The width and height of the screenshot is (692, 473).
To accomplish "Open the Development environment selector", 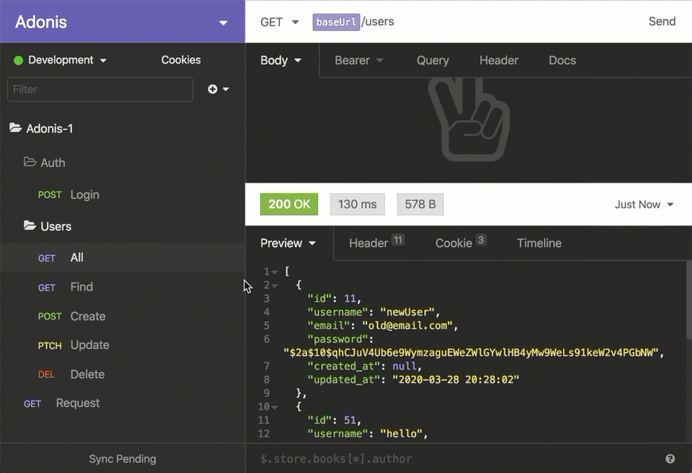I will pos(60,60).
